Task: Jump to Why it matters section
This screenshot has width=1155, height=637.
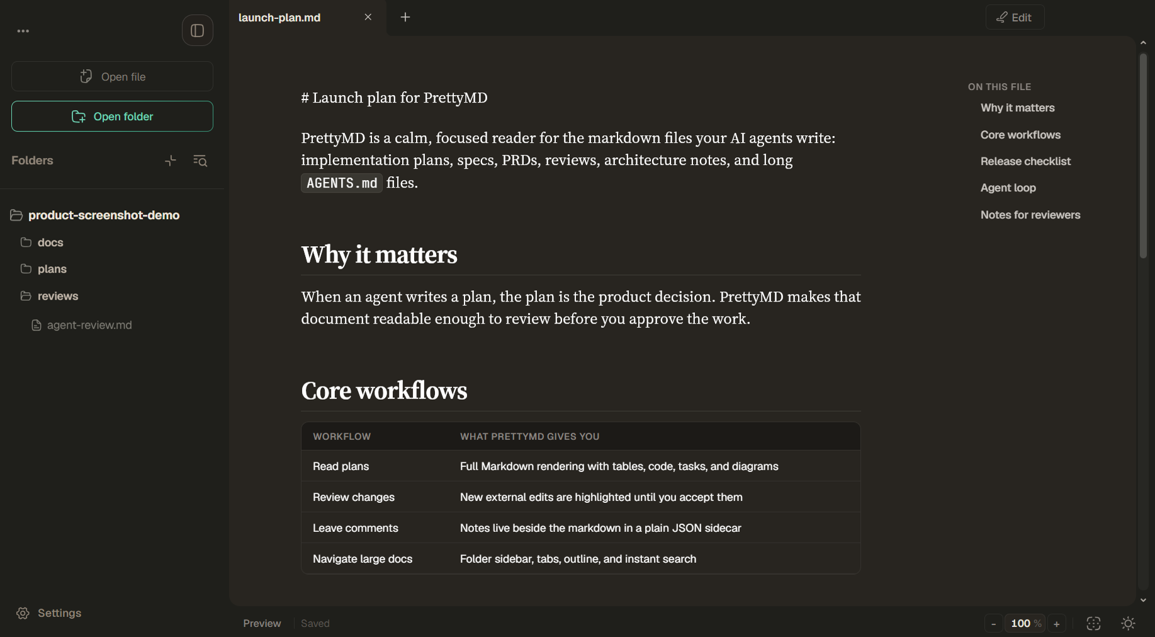Action: 1017,108
